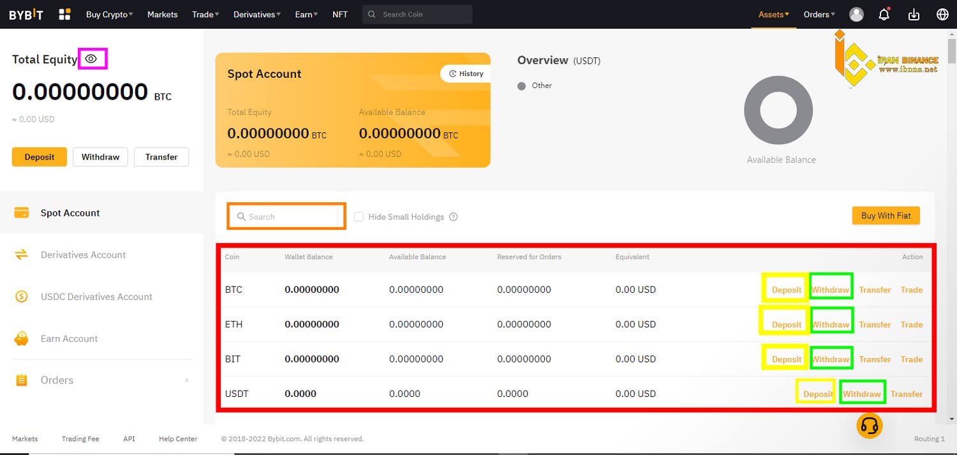Click Routing 1 in the footer

(x=930, y=439)
